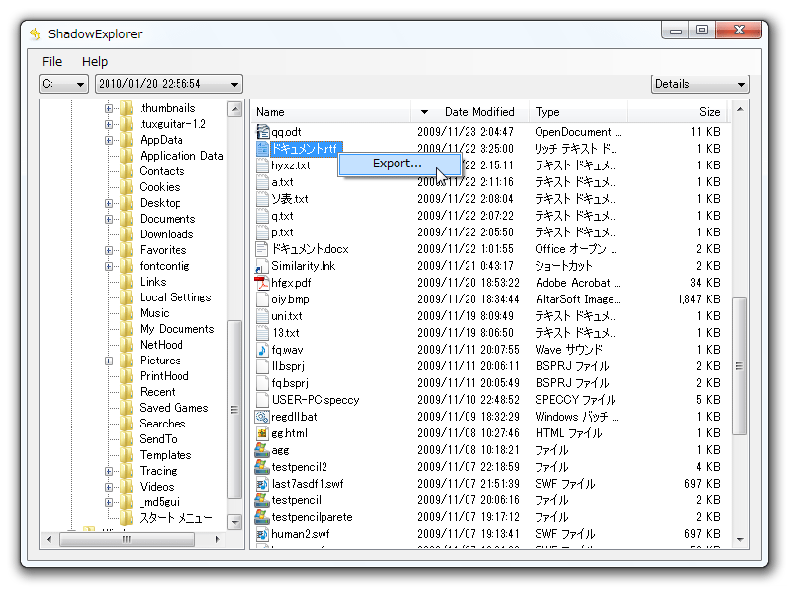793x591 pixels.
Task: Open the File menu
Action: (x=52, y=61)
